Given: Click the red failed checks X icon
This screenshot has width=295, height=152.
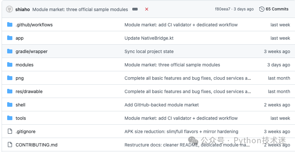Looking at the screenshot, I should point(147,9).
